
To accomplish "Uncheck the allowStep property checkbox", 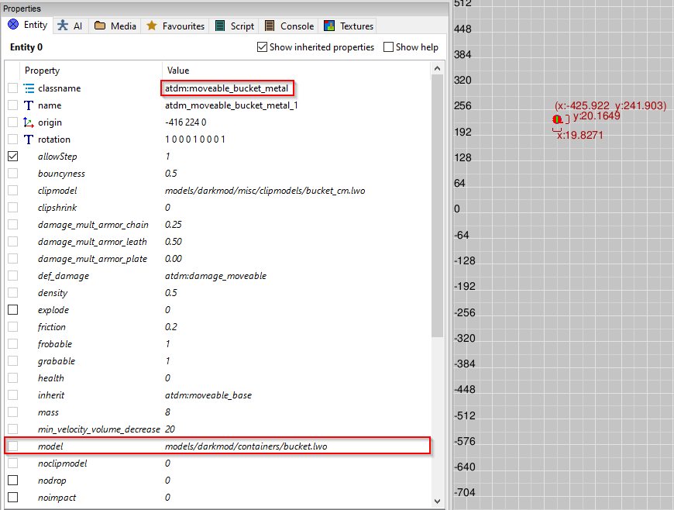I will [x=12, y=157].
